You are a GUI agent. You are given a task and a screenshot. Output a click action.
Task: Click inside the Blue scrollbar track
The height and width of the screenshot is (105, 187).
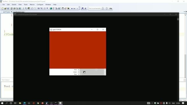(x=92, y=74)
